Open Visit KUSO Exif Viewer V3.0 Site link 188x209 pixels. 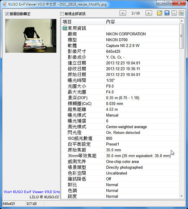click(32, 192)
